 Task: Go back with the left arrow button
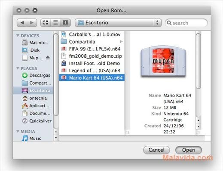point(22,23)
